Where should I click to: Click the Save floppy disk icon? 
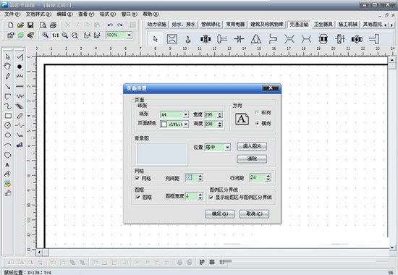pyautogui.click(x=30, y=25)
